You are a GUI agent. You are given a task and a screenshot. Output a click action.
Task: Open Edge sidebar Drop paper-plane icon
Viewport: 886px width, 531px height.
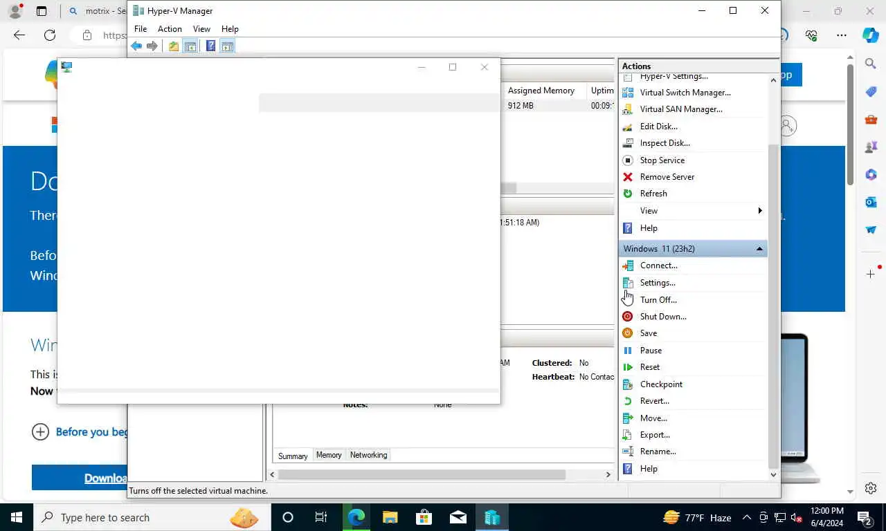(871, 230)
